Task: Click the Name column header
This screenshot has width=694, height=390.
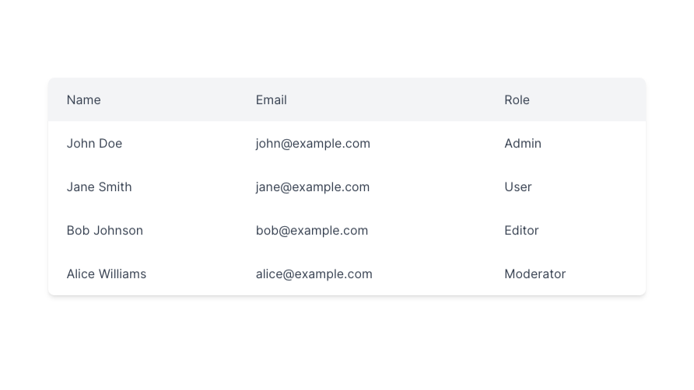Action: pyautogui.click(x=83, y=100)
